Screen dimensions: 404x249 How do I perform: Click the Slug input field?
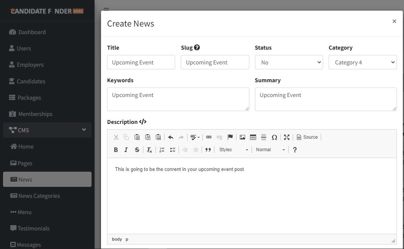tap(215, 62)
